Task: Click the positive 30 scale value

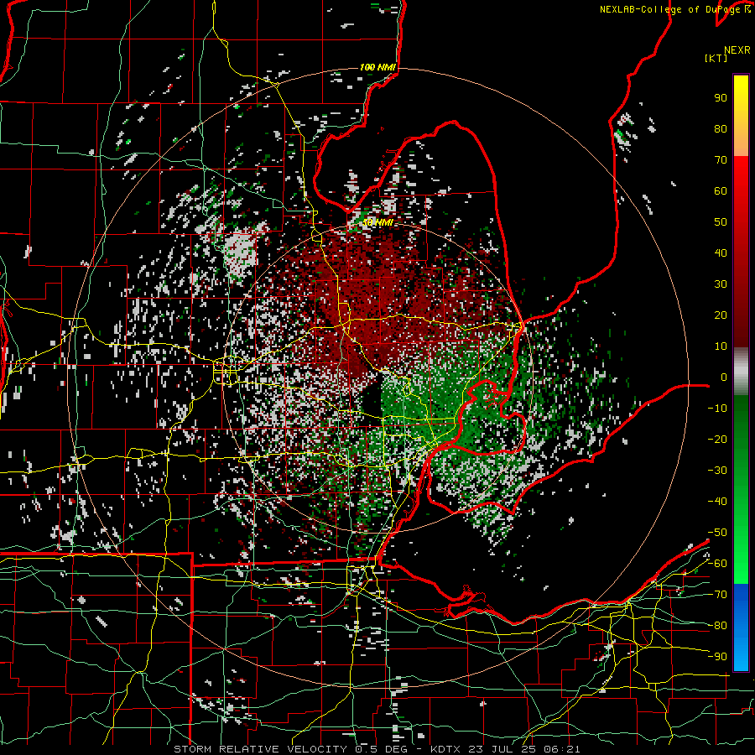Action: pyautogui.click(x=721, y=284)
